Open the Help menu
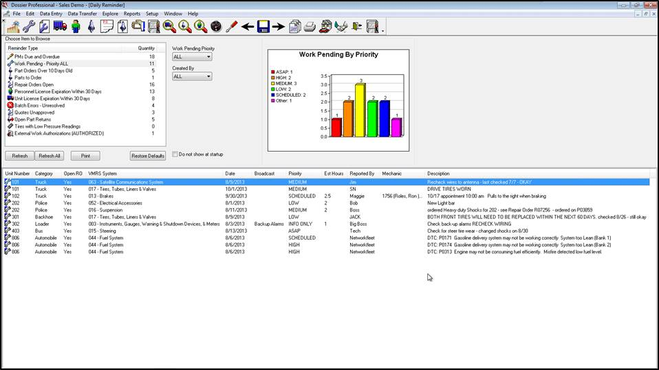The image size is (659, 370). point(193,14)
